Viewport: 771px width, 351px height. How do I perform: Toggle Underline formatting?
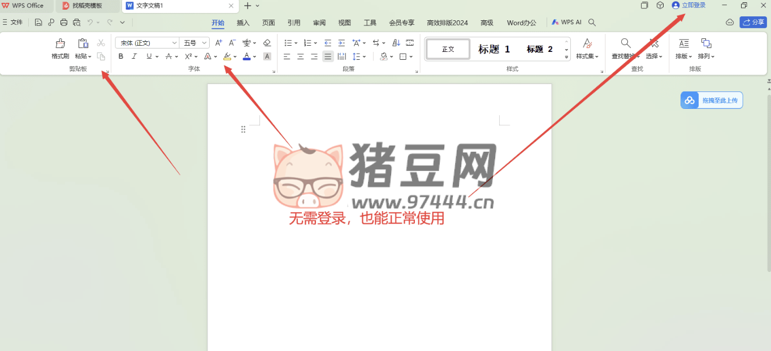pos(149,56)
